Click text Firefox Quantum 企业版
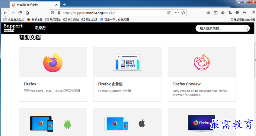Screen dimensions: 256x136 coord(115,91)
